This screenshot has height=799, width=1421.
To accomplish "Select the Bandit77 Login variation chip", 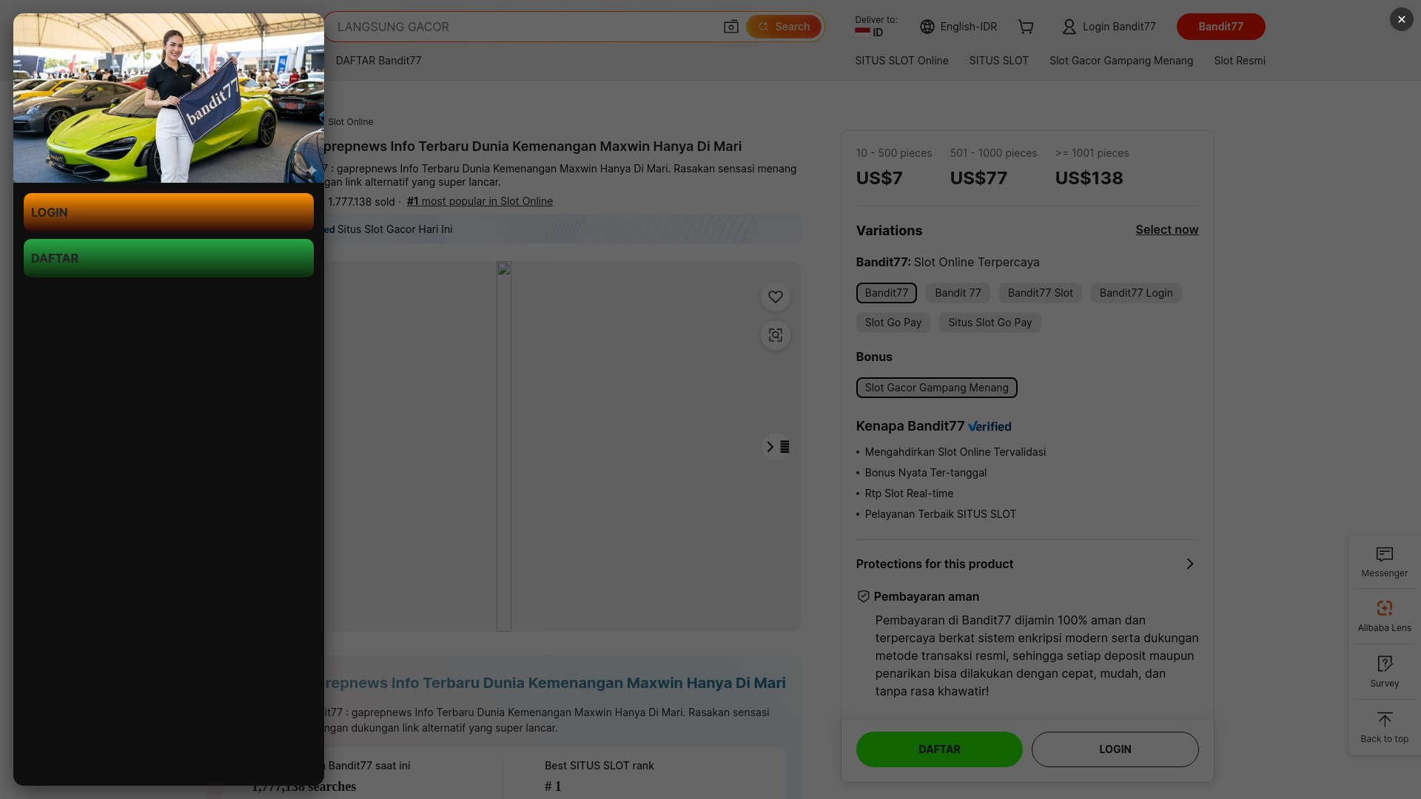I will coord(1135,293).
